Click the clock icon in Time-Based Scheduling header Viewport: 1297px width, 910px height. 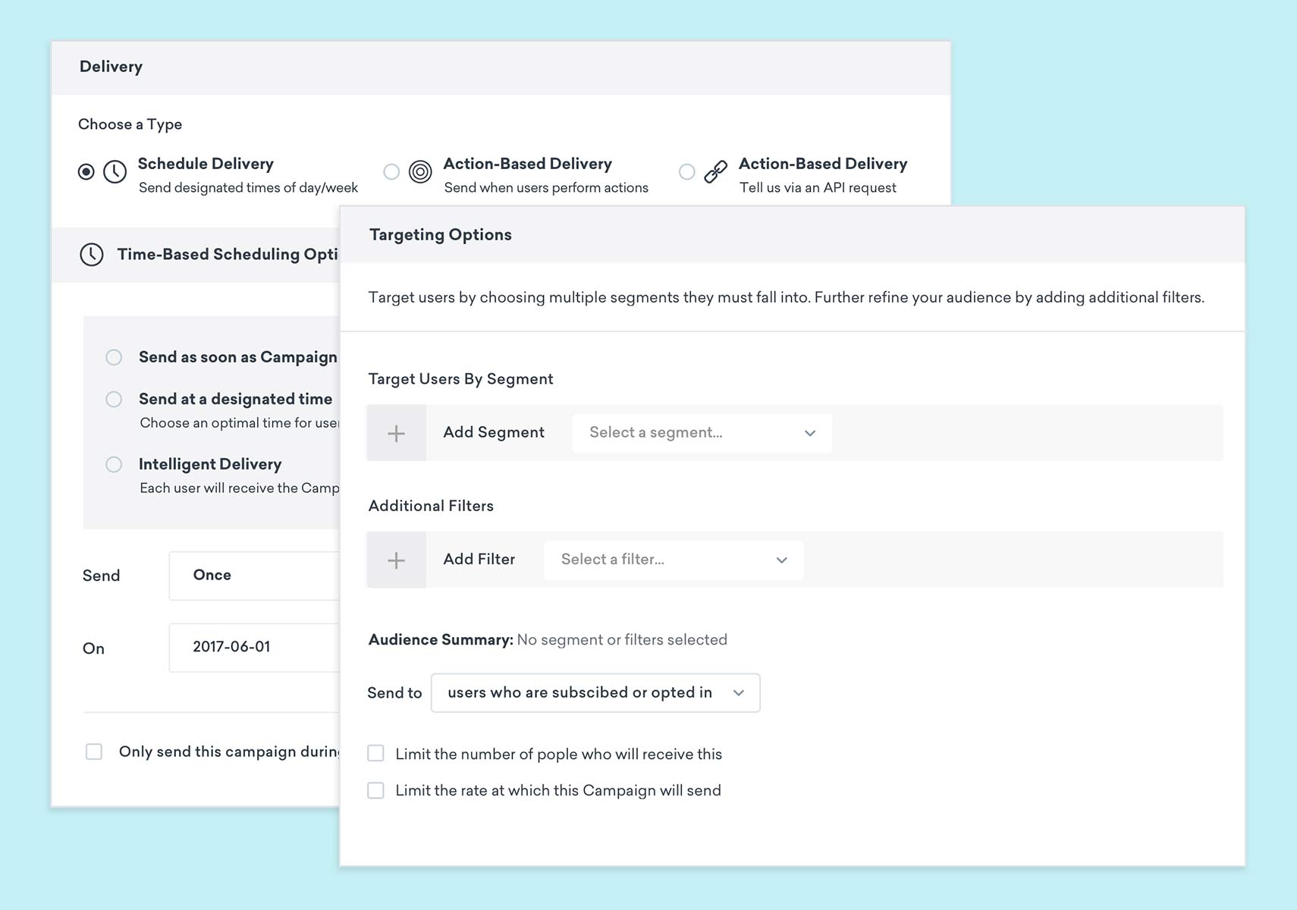[x=92, y=255]
